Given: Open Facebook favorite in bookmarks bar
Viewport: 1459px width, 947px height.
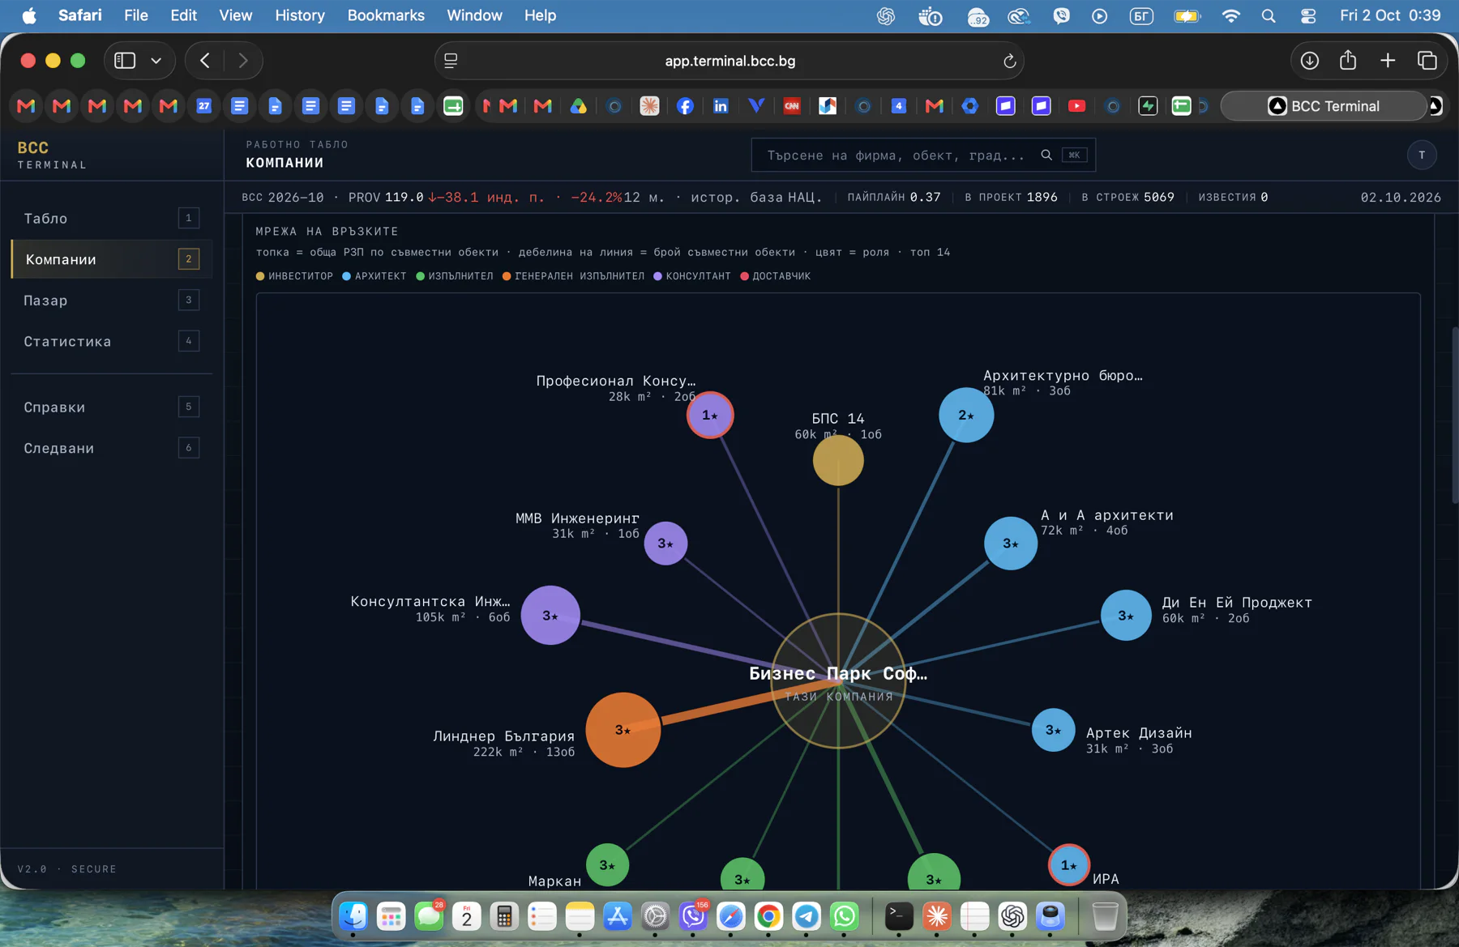Looking at the screenshot, I should pyautogui.click(x=685, y=106).
